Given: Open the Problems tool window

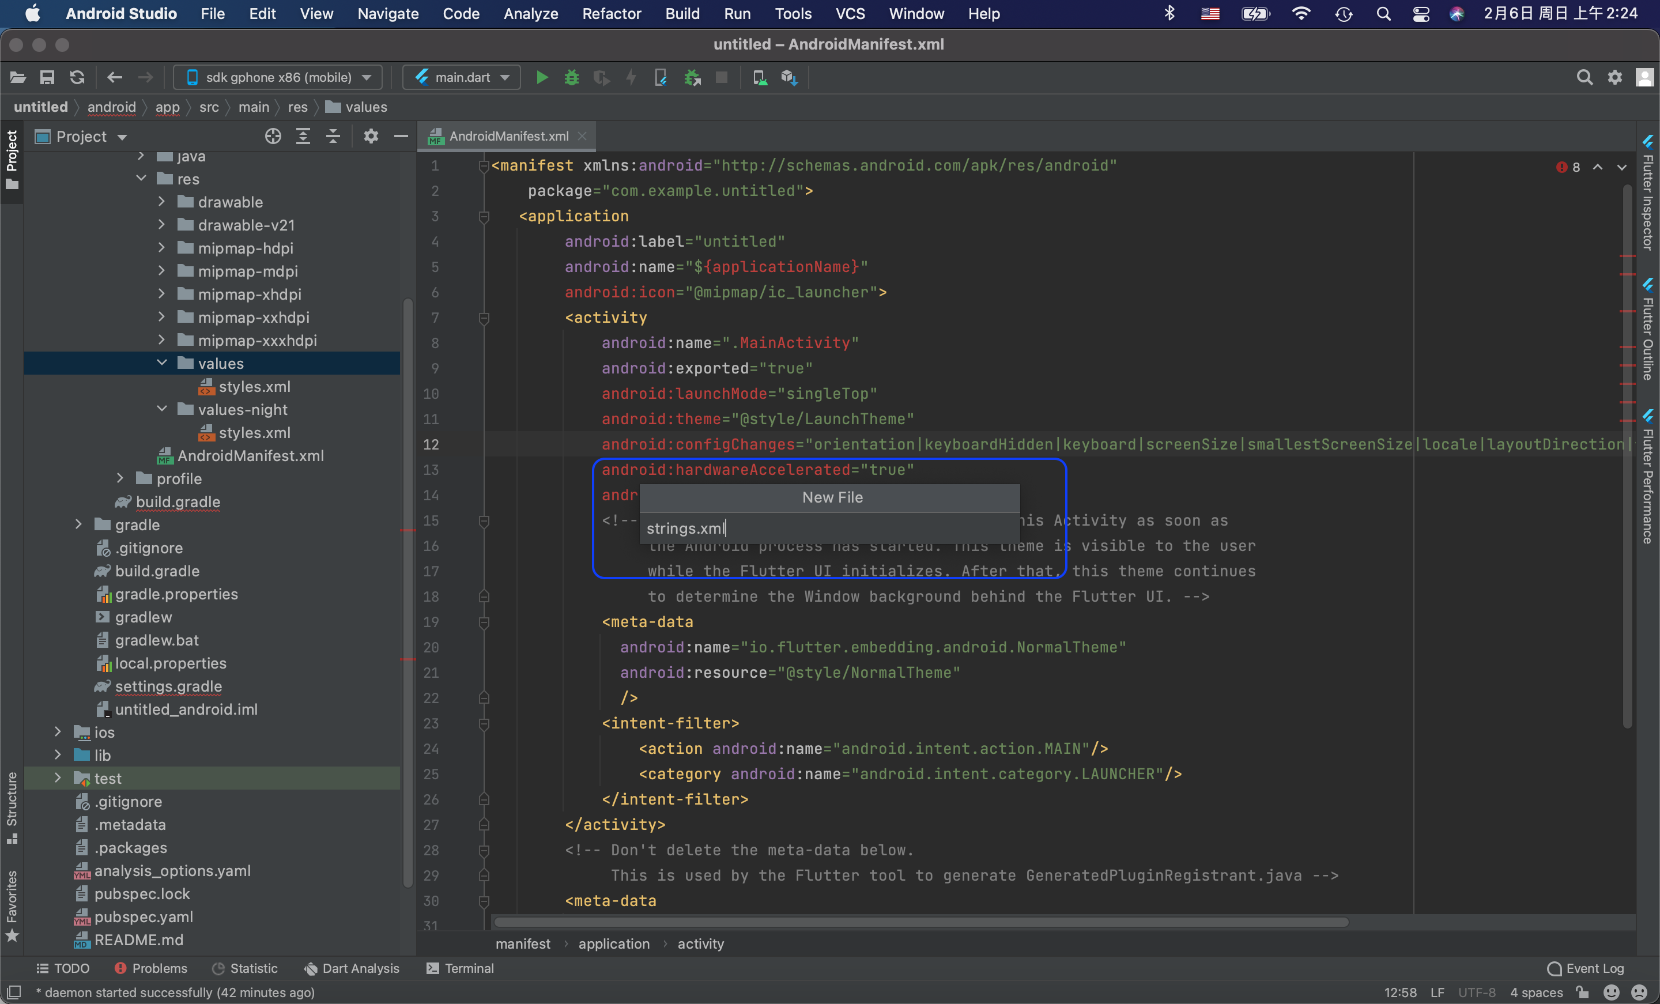Looking at the screenshot, I should [151, 968].
